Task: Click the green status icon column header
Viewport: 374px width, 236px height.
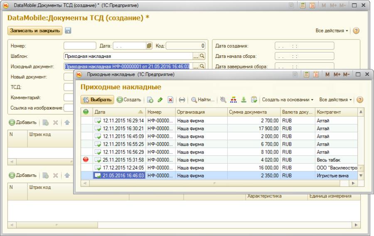Action: [x=86, y=112]
